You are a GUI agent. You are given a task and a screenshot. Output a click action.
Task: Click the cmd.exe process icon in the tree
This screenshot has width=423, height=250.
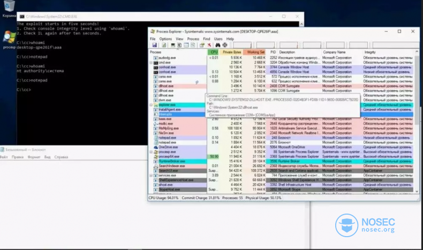[x=156, y=63]
